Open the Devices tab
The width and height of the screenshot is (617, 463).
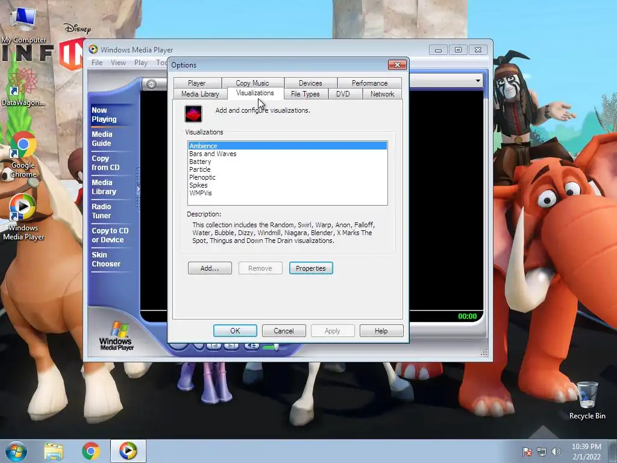coord(310,83)
